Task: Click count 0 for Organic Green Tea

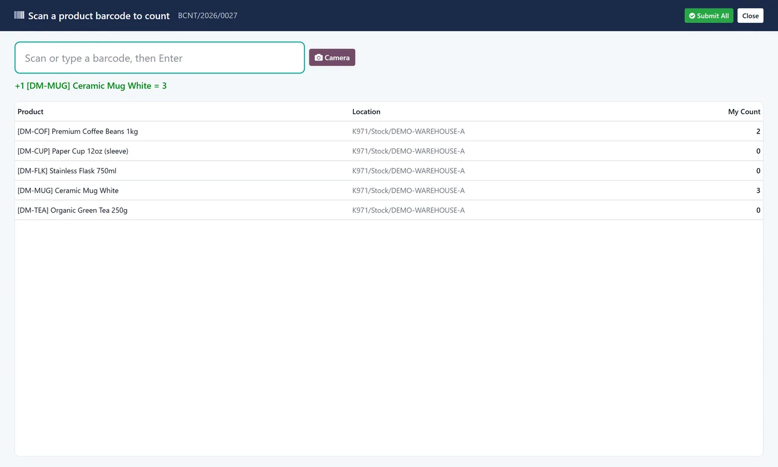Action: click(758, 211)
